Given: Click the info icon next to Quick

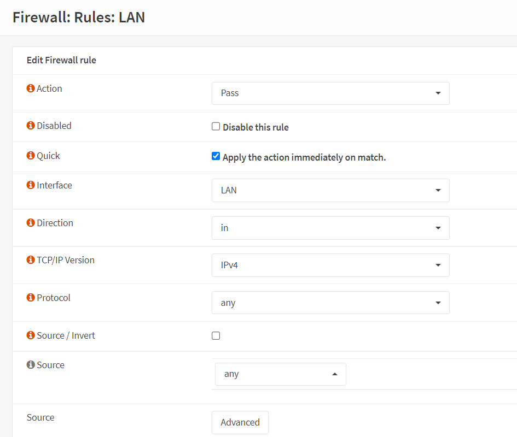Looking at the screenshot, I should coord(31,156).
